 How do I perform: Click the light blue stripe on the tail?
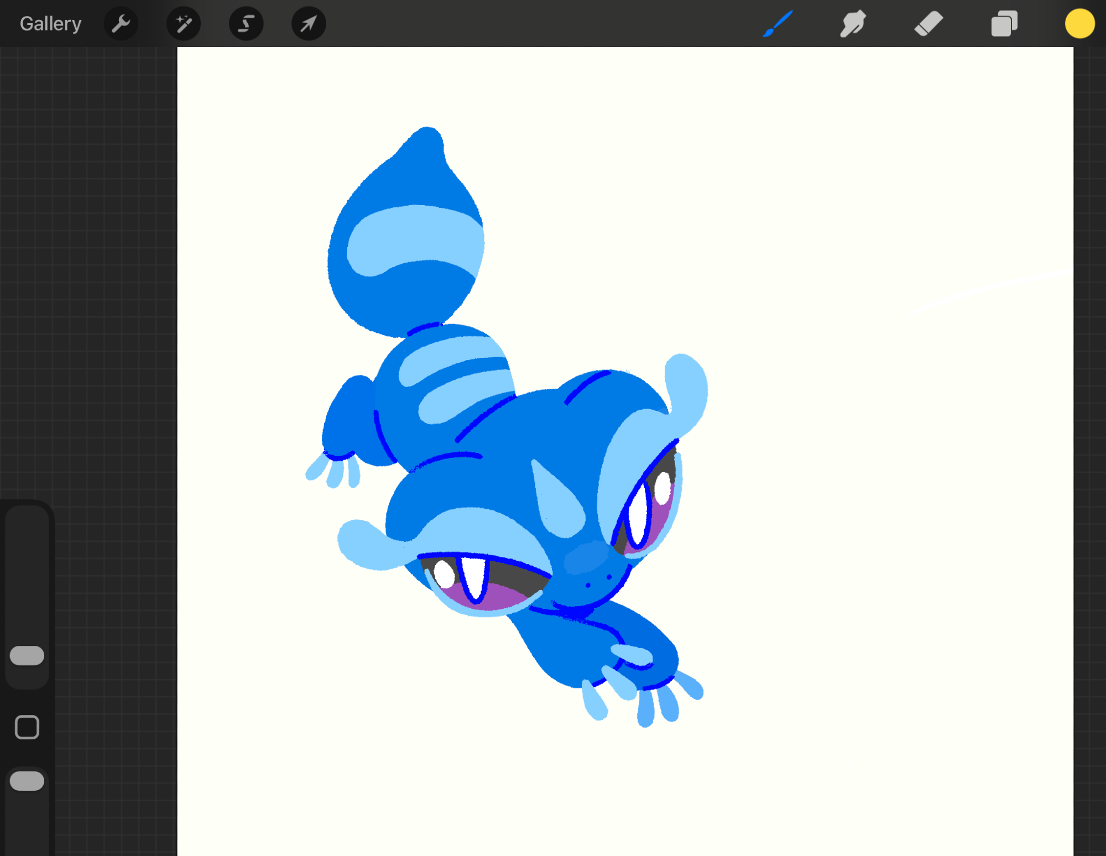click(x=415, y=238)
